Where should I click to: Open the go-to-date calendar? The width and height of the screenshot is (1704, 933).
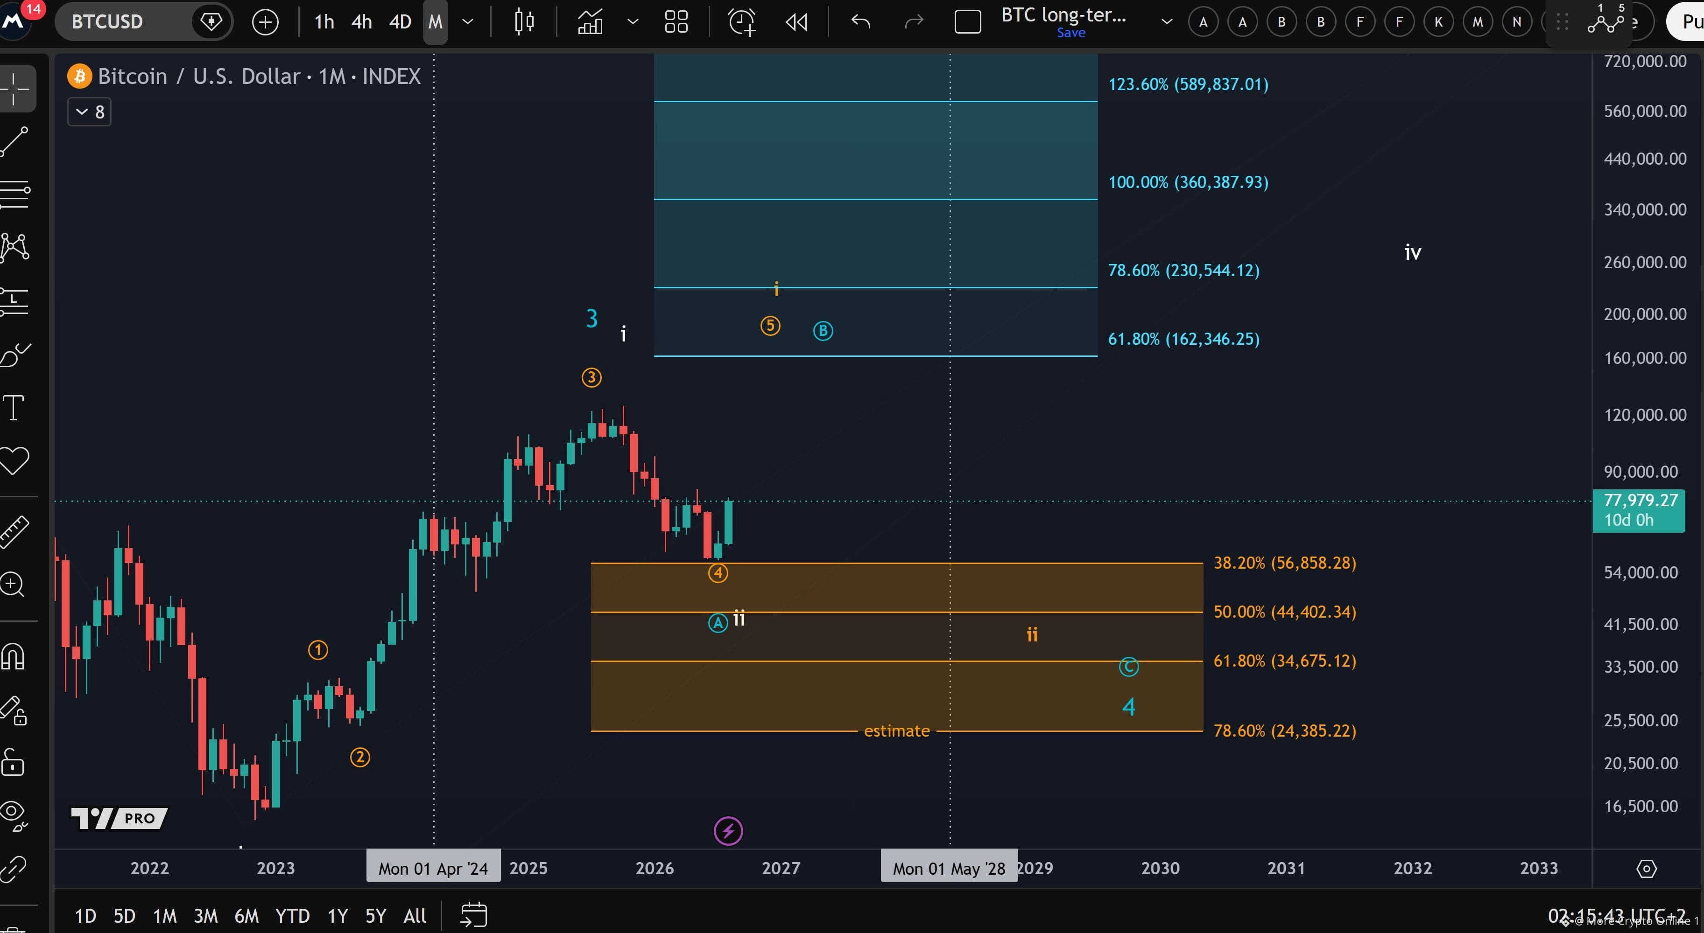click(474, 915)
